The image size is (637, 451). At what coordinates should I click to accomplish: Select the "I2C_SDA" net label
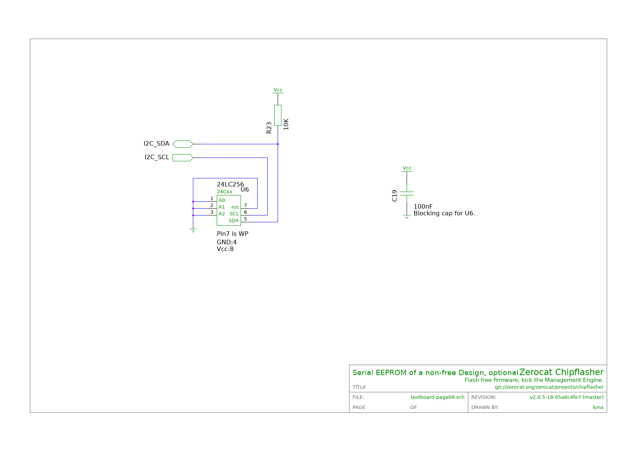(156, 144)
